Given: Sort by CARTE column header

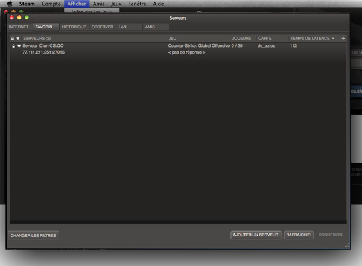Looking at the screenshot, I should coord(272,39).
